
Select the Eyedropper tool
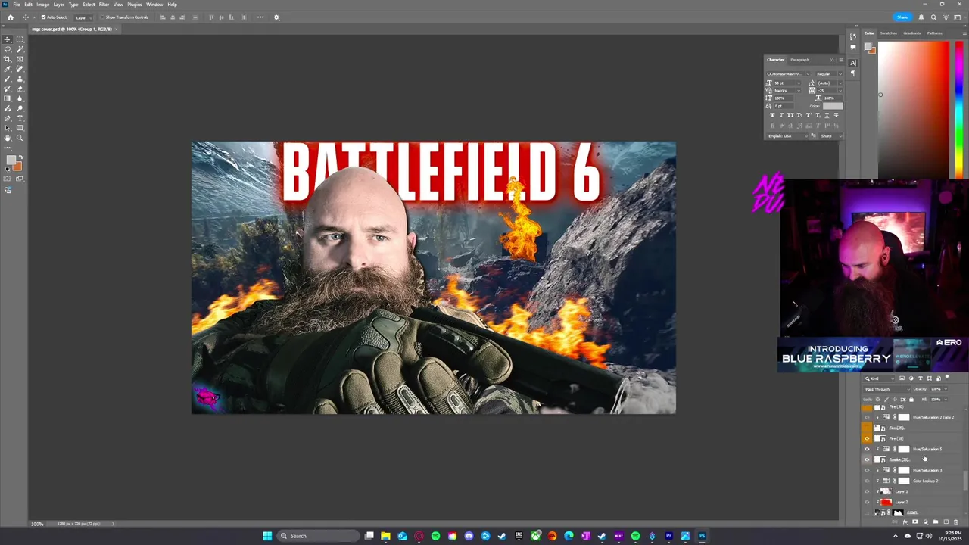point(8,69)
